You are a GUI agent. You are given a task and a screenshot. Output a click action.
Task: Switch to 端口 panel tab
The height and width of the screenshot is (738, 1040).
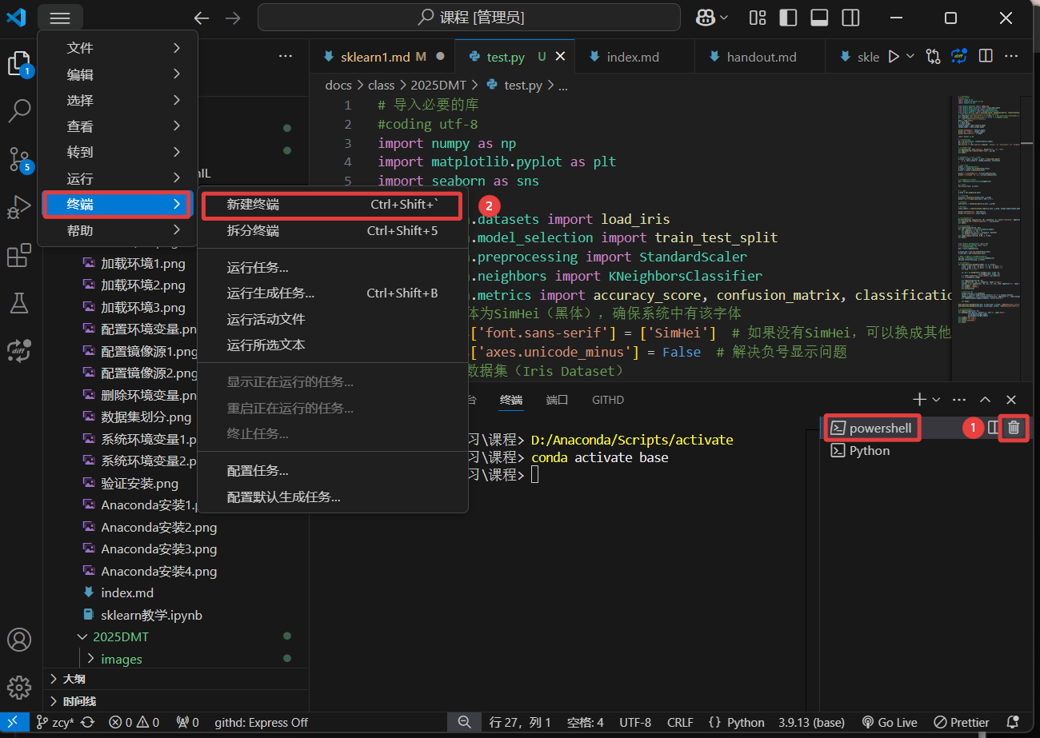coord(557,399)
